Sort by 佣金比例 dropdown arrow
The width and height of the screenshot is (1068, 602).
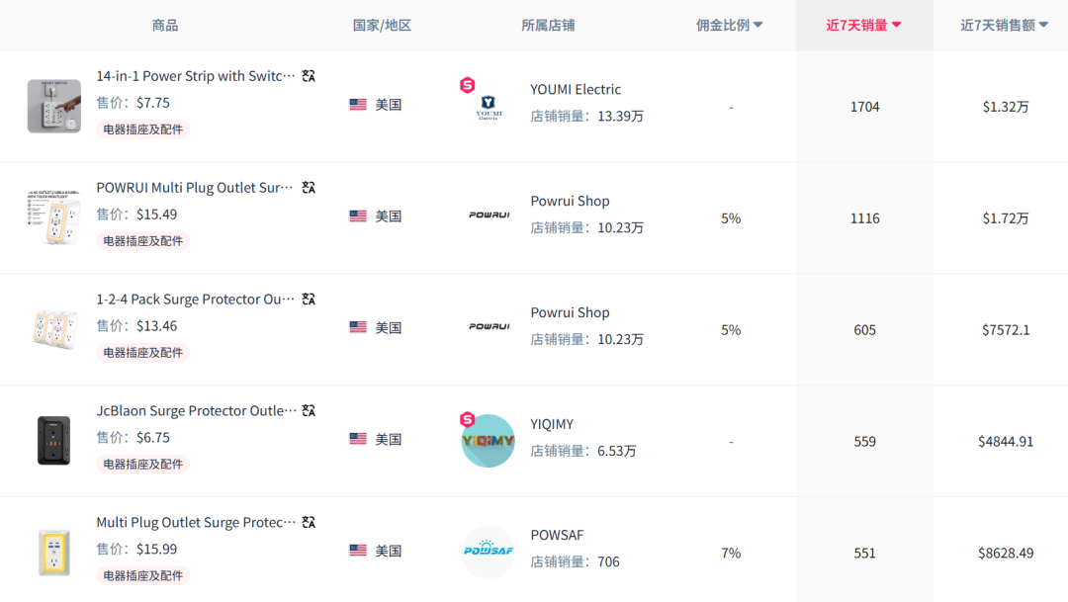tap(758, 26)
